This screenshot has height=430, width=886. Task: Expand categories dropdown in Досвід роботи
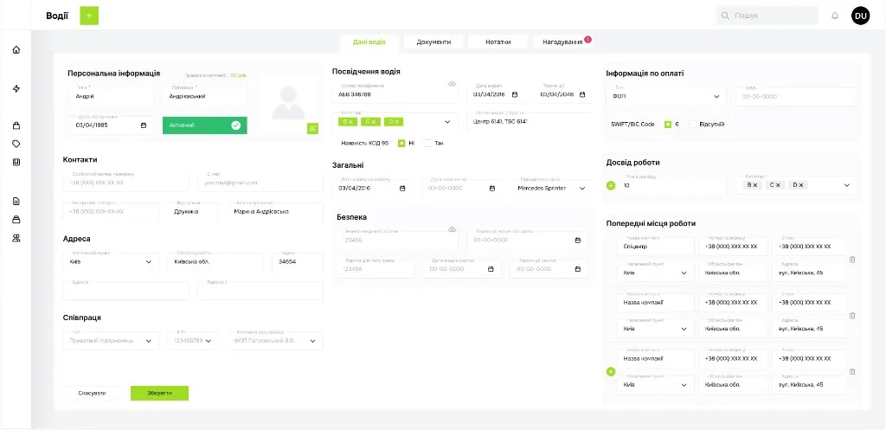846,185
